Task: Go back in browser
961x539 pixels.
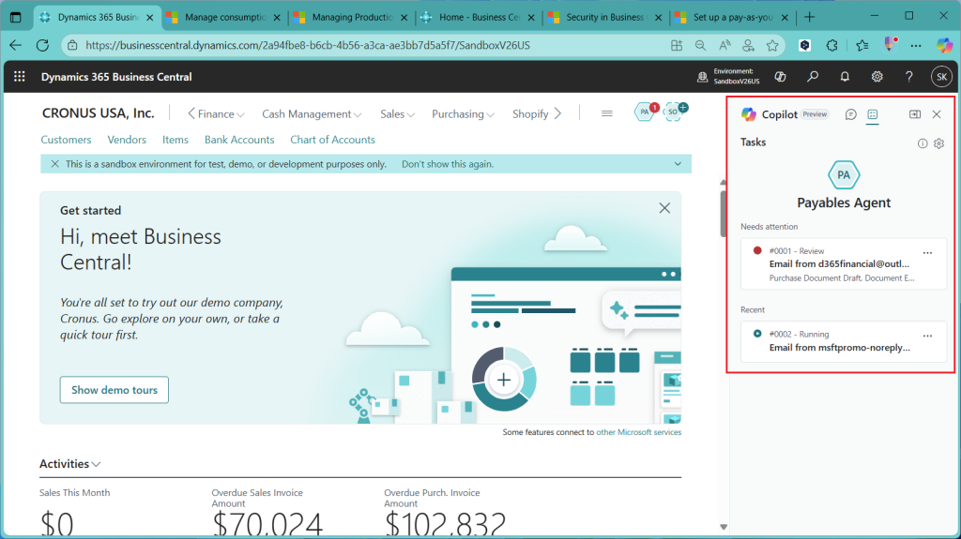Action: 15,45
